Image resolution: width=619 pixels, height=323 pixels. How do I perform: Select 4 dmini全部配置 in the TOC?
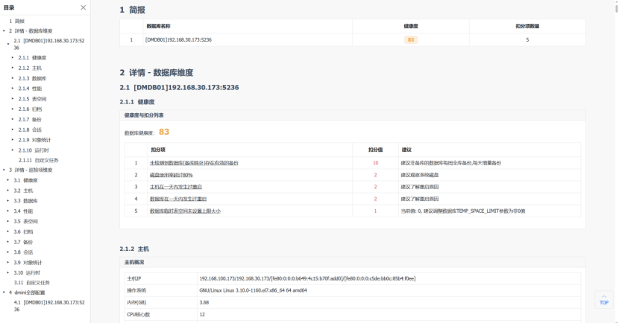[27, 292]
